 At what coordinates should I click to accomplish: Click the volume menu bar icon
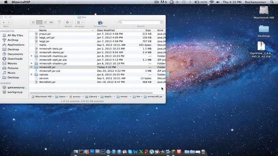218,2
